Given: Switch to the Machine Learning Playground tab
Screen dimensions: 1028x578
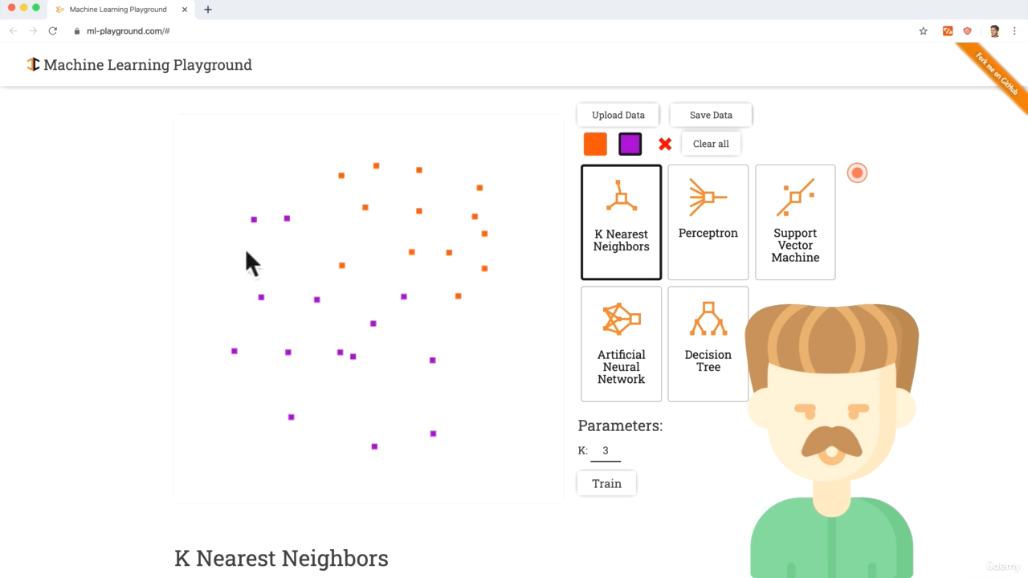Looking at the screenshot, I should [118, 10].
